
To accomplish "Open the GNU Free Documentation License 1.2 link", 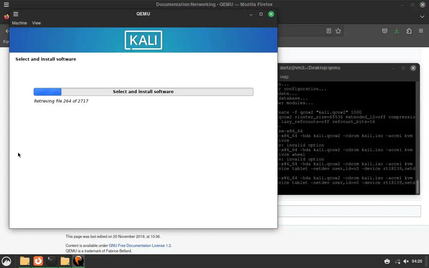I will click(140, 246).
